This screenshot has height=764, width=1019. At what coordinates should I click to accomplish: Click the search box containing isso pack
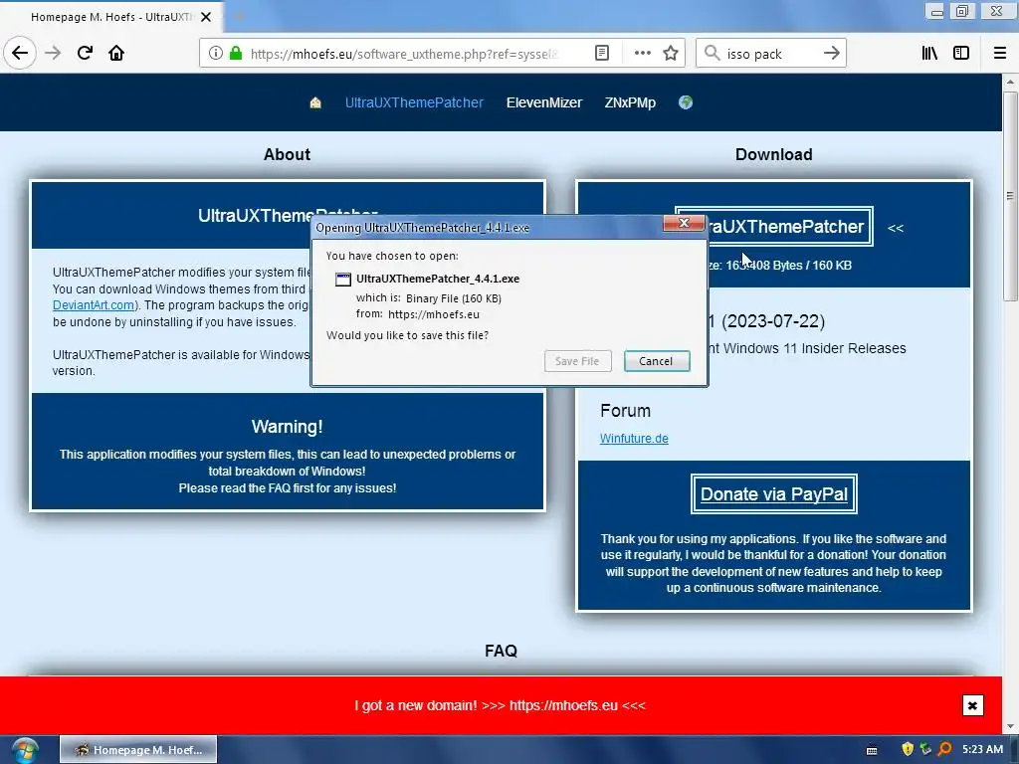coord(770,54)
